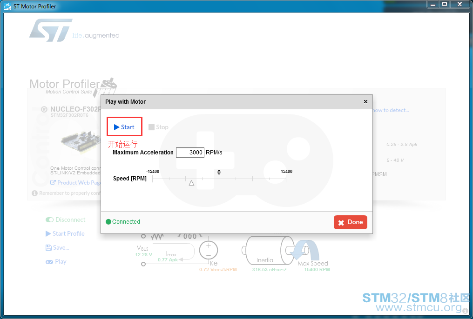Click the 'how to detect...' link
This screenshot has width=473, height=319.
[391, 110]
